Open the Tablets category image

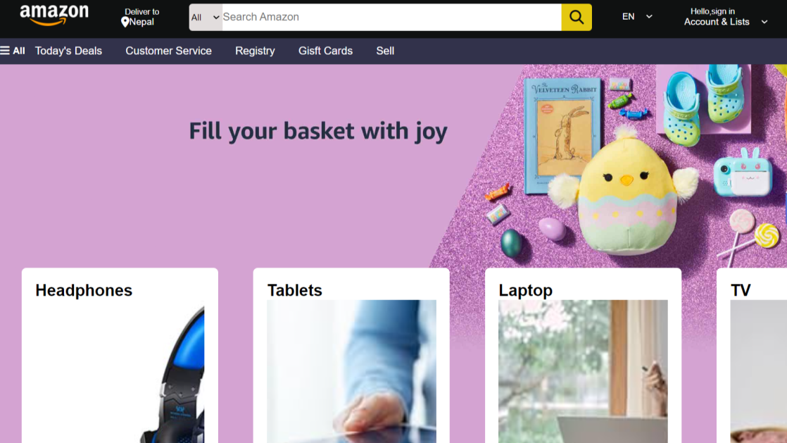coord(351,372)
